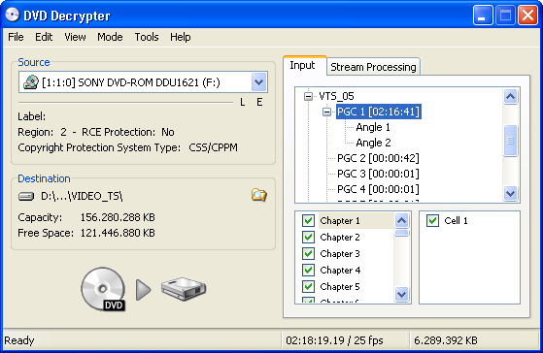This screenshot has width=543, height=353.
Task: Click the PGC tree scroll down arrow
Action: 510,193
